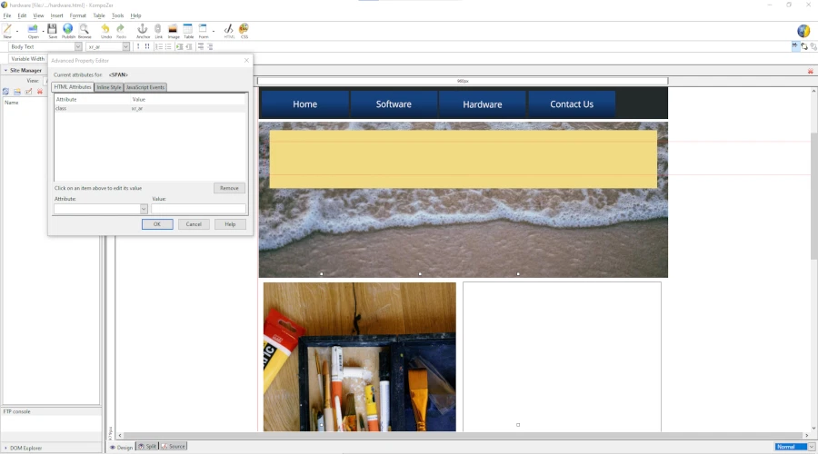Switch to the JavaScript Events tab

[145, 87]
